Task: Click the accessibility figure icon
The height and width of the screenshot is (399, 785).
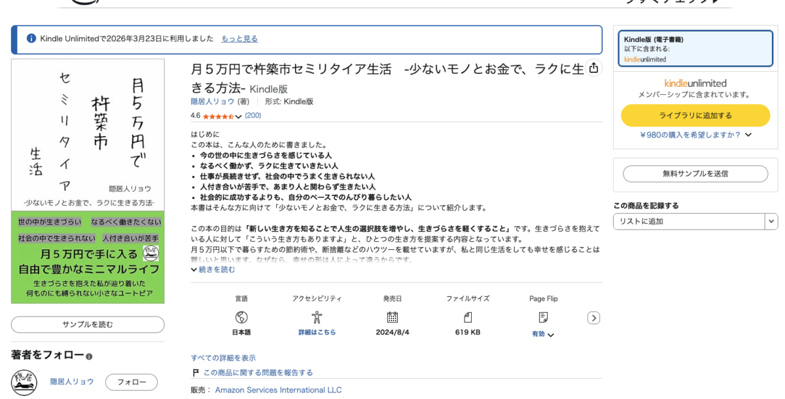Action: point(317,317)
